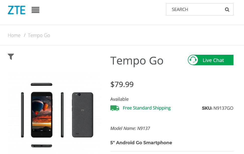Click the 5 inch Android Go Smartphone text

click(141, 143)
